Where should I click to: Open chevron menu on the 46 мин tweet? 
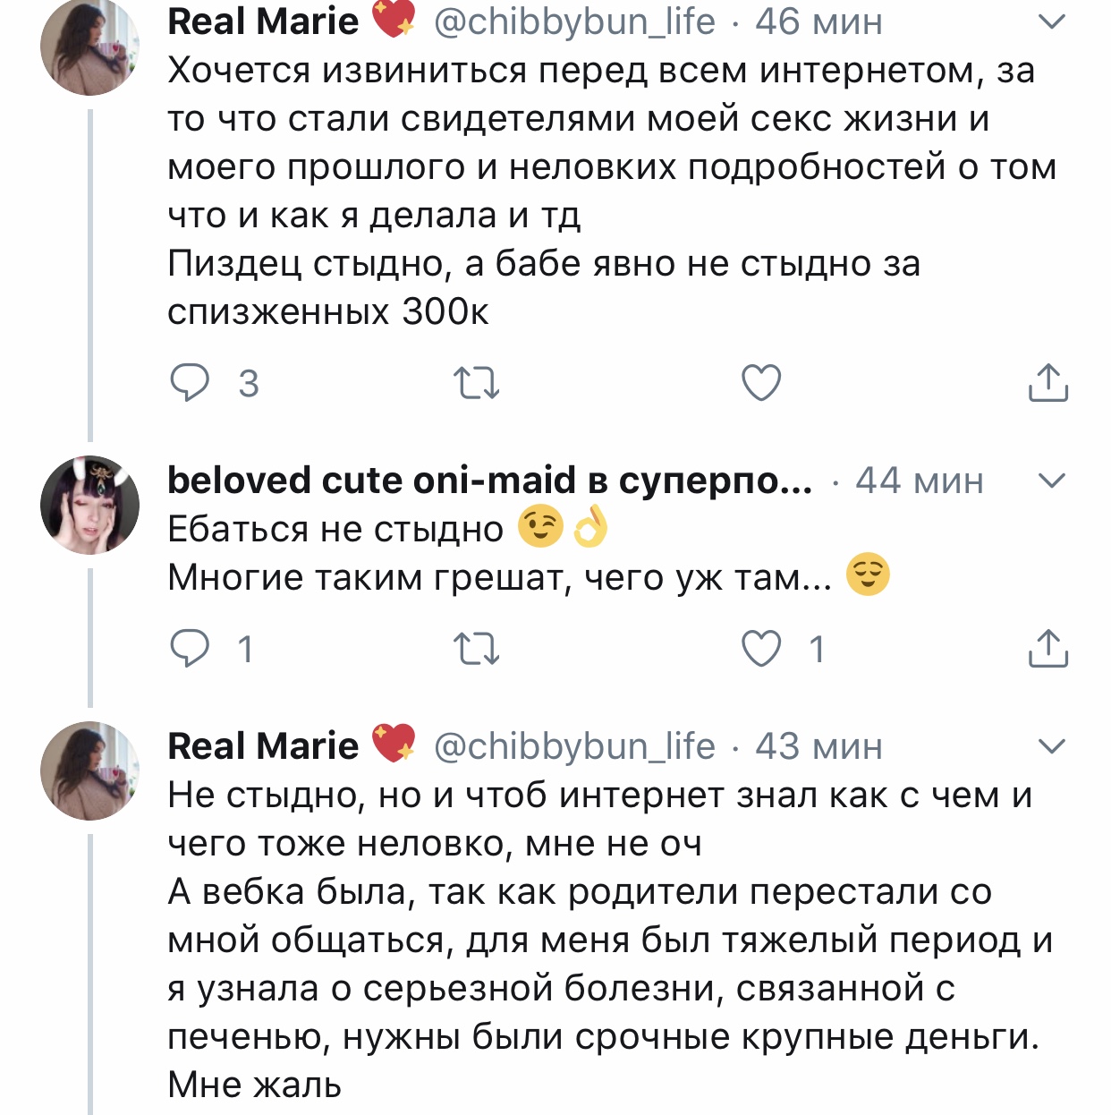coord(1053,21)
